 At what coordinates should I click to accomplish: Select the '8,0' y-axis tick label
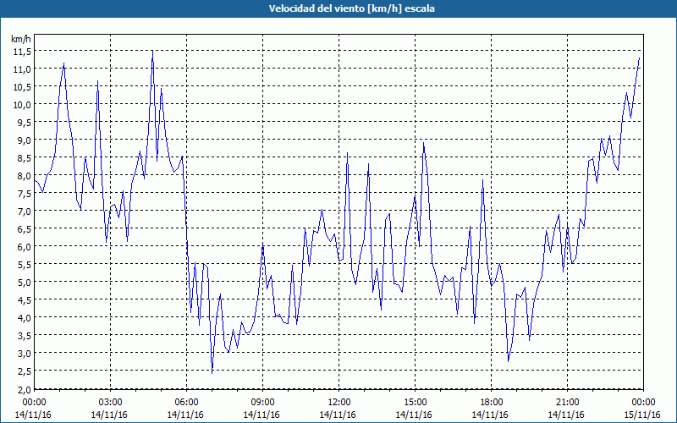24,176
